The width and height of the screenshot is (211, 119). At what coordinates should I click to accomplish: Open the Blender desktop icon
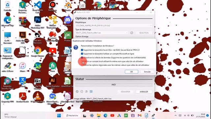tap(68, 6)
